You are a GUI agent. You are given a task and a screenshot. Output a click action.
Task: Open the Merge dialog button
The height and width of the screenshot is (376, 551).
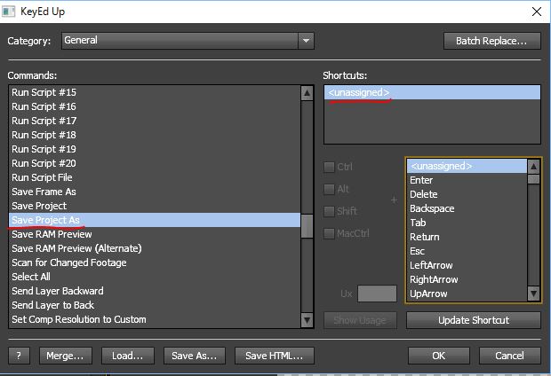pyautogui.click(x=65, y=356)
